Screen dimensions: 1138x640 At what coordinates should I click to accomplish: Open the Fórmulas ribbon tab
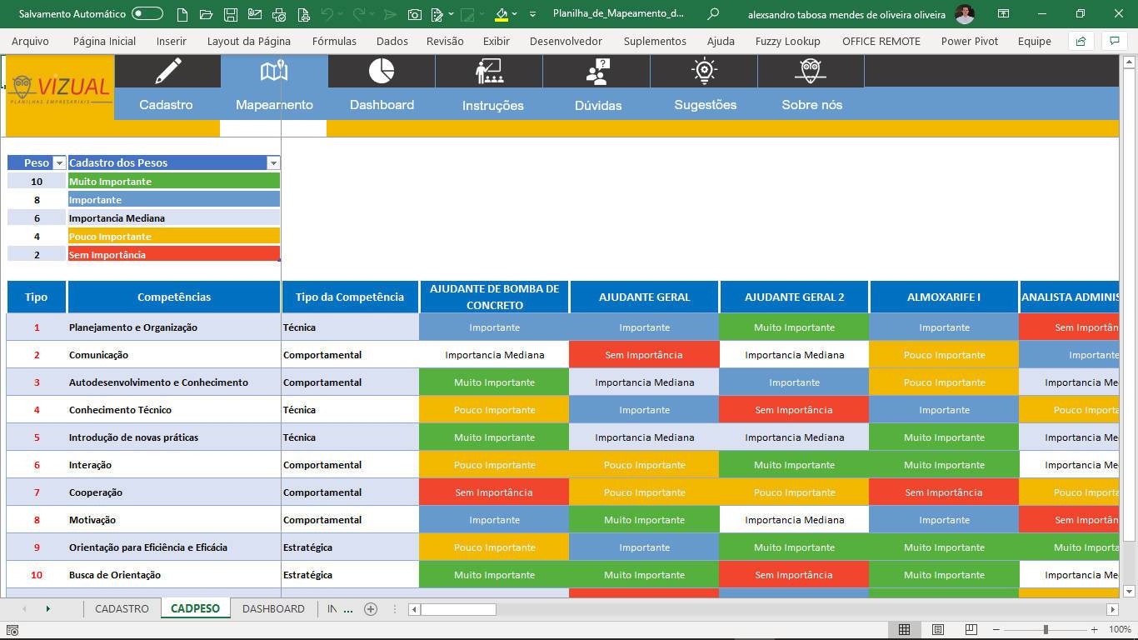coord(334,41)
